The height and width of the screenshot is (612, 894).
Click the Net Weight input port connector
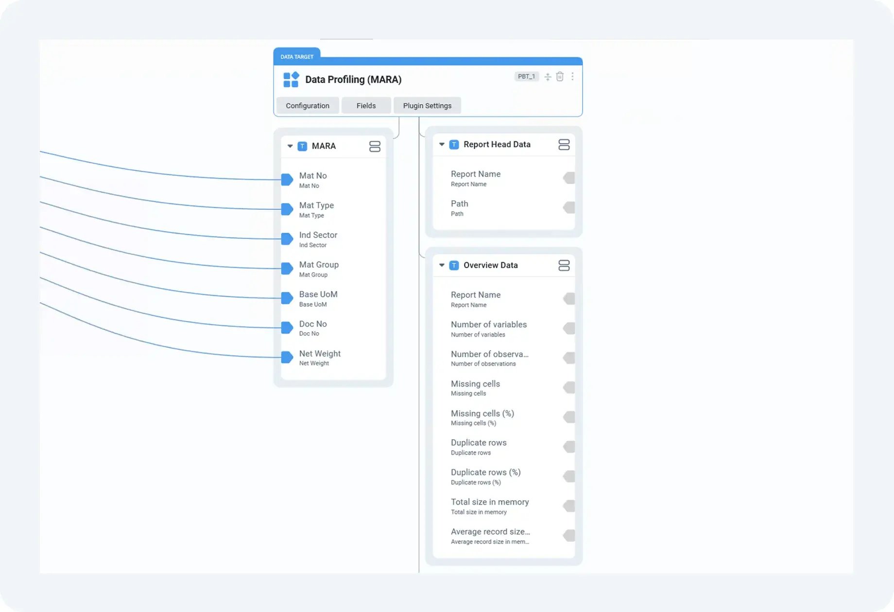click(287, 358)
